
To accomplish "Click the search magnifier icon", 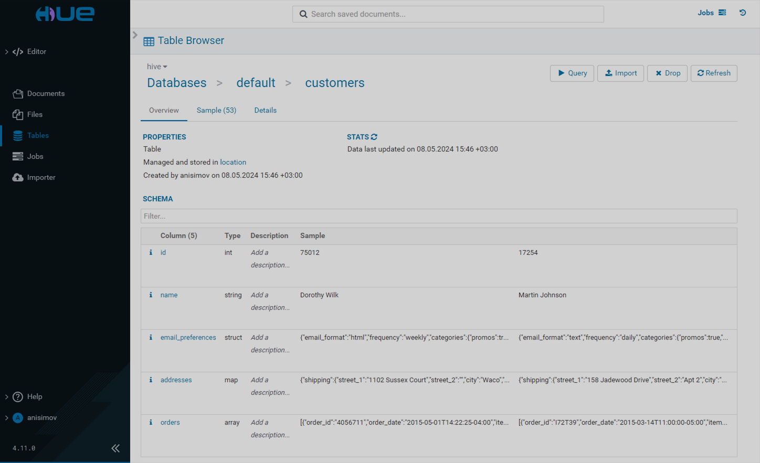I will tap(303, 14).
